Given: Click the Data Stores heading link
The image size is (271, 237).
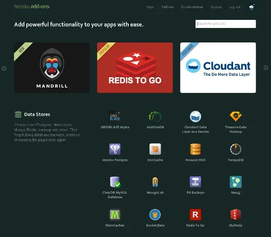Looking at the screenshot, I should (x=37, y=114).
